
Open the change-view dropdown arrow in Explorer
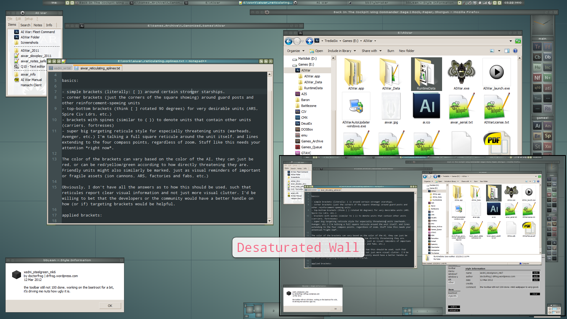(499, 51)
